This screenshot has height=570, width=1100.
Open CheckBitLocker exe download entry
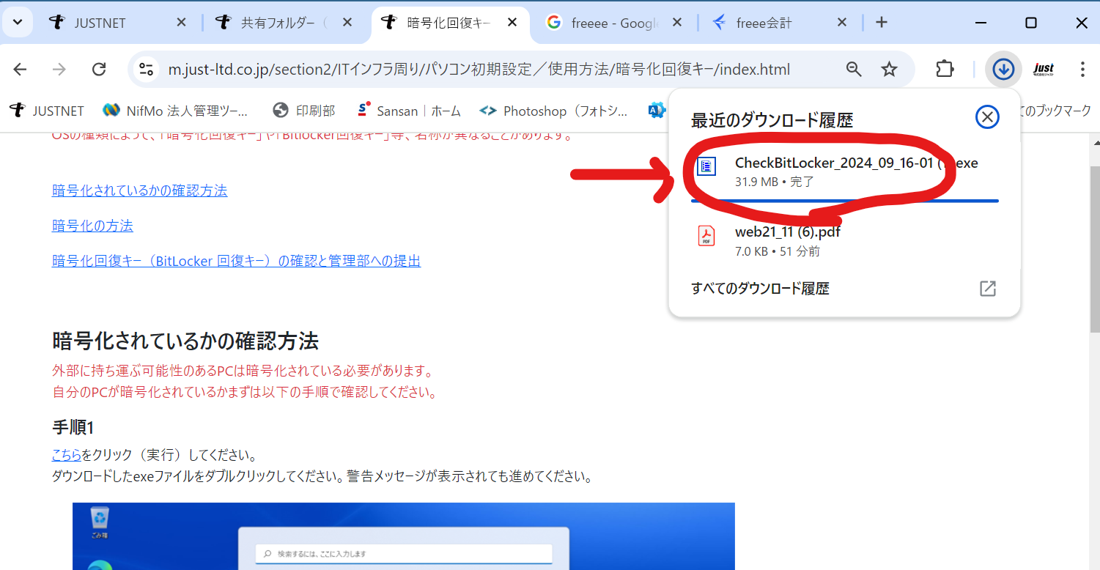click(x=845, y=171)
